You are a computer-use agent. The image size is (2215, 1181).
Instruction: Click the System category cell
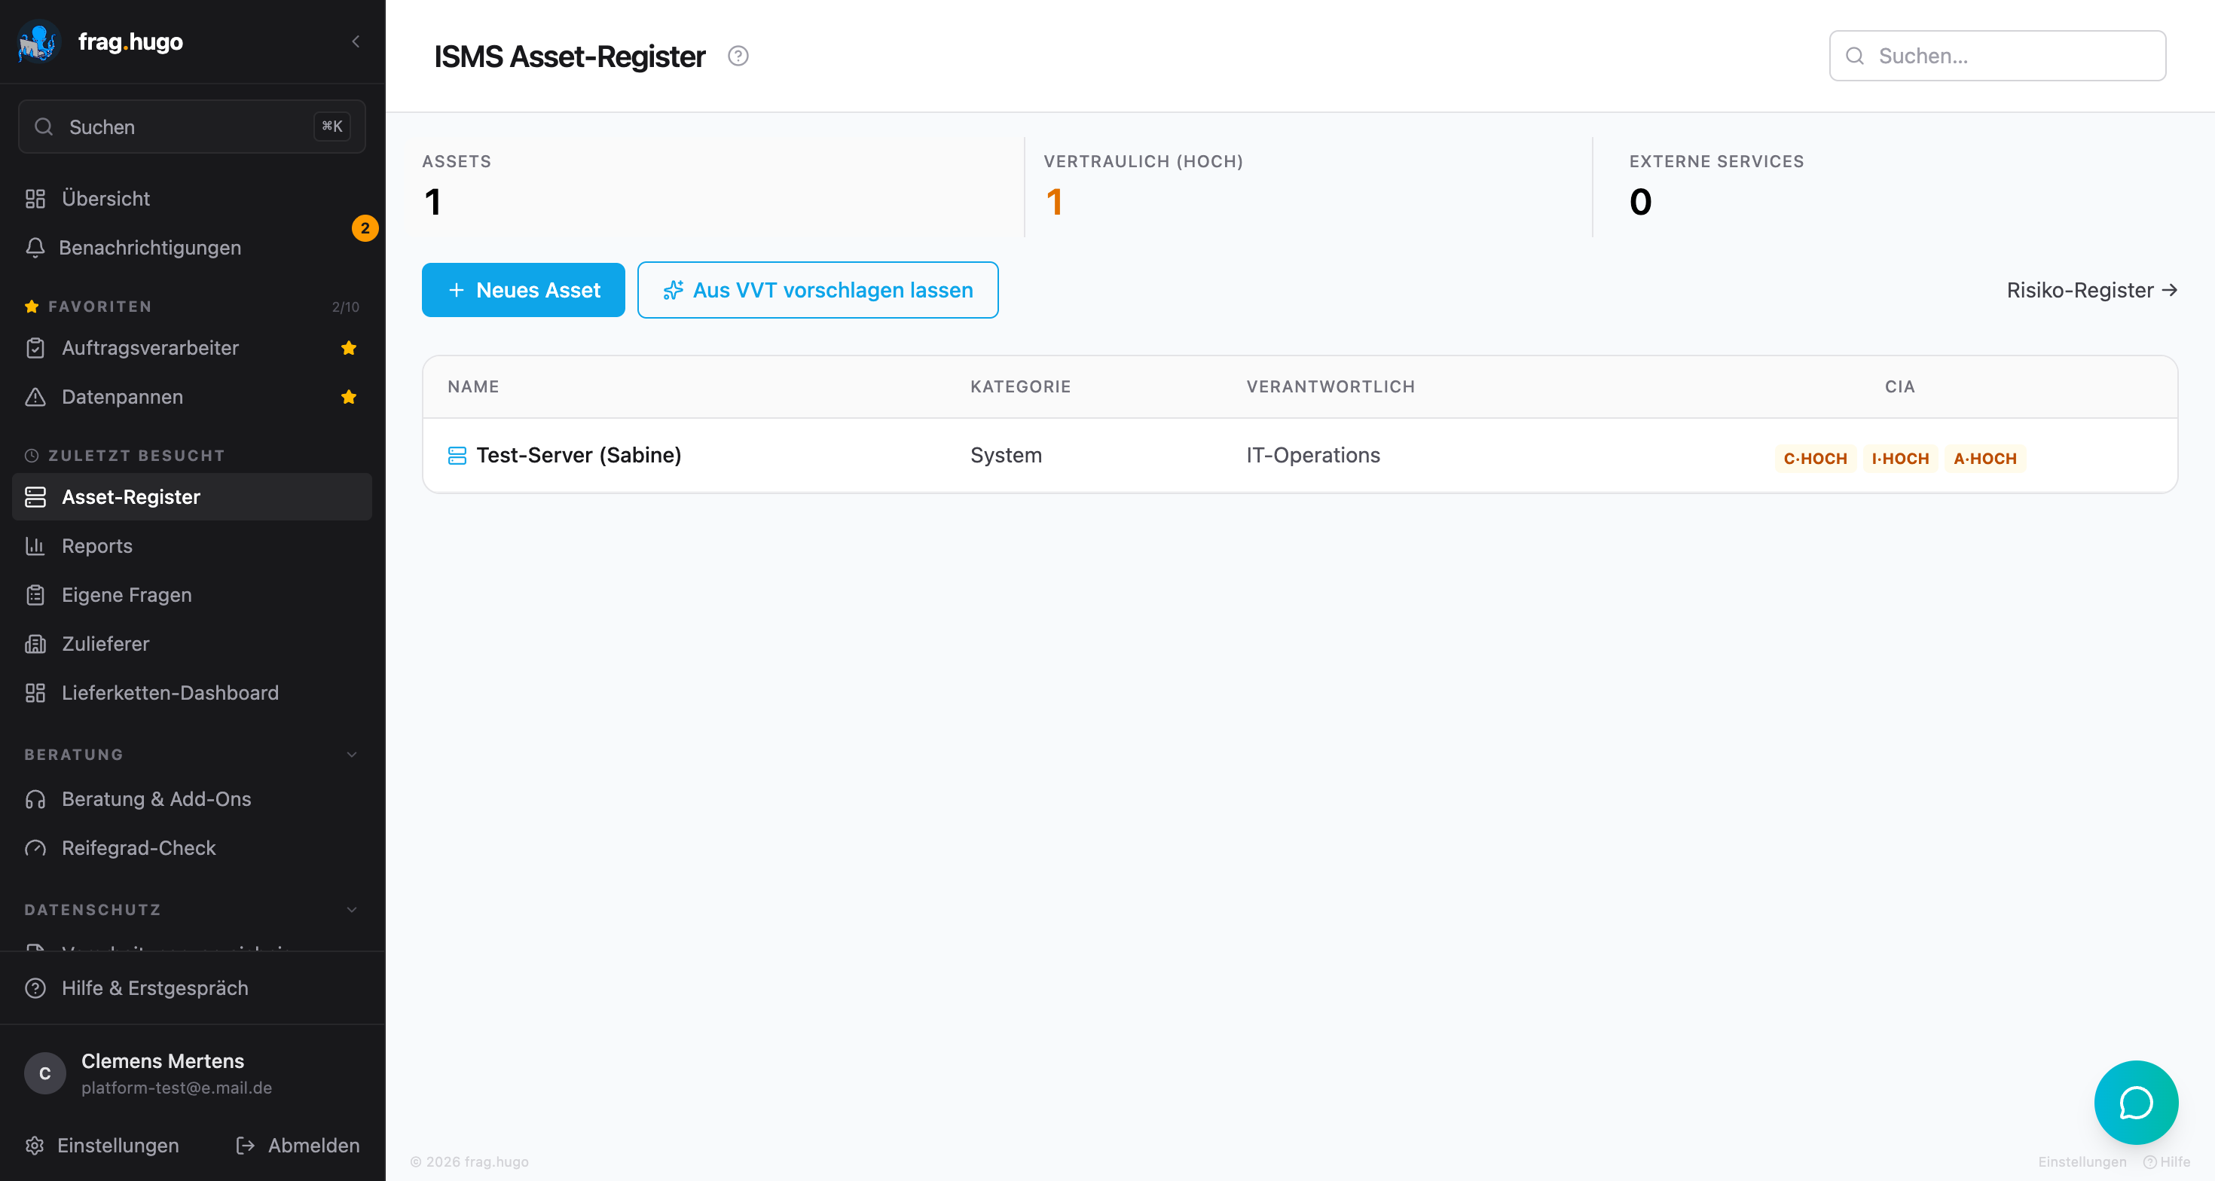point(1005,456)
